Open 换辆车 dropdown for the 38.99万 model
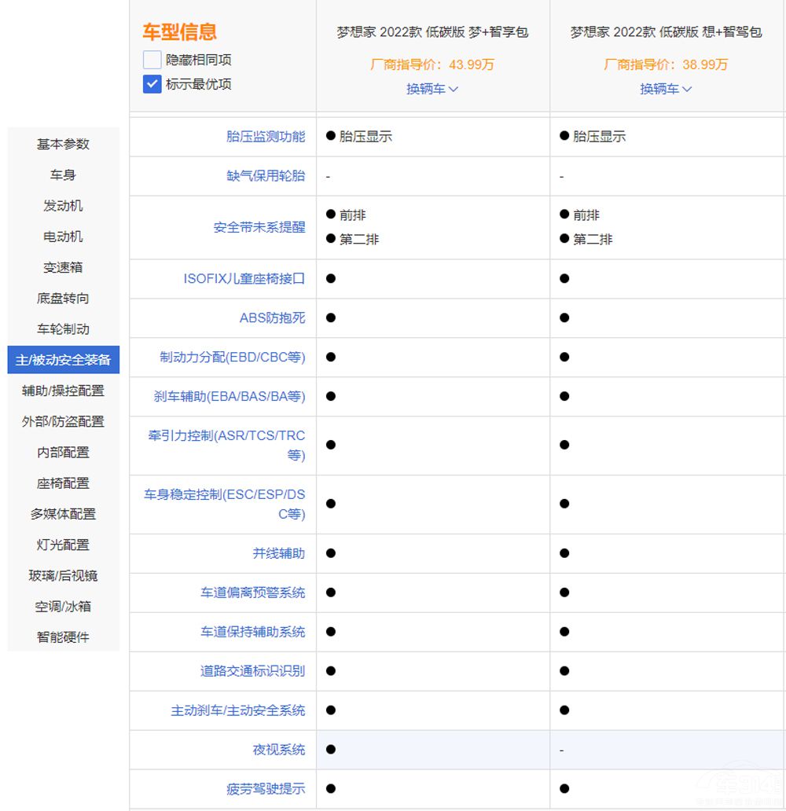 click(666, 89)
